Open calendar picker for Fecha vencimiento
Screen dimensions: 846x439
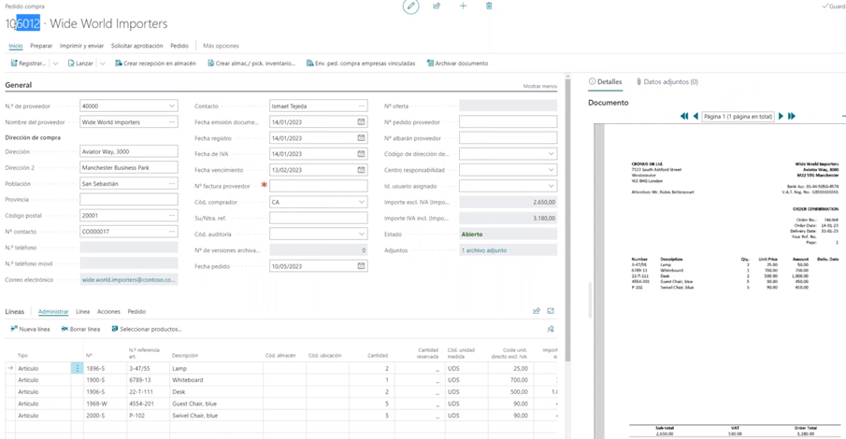[x=361, y=170]
